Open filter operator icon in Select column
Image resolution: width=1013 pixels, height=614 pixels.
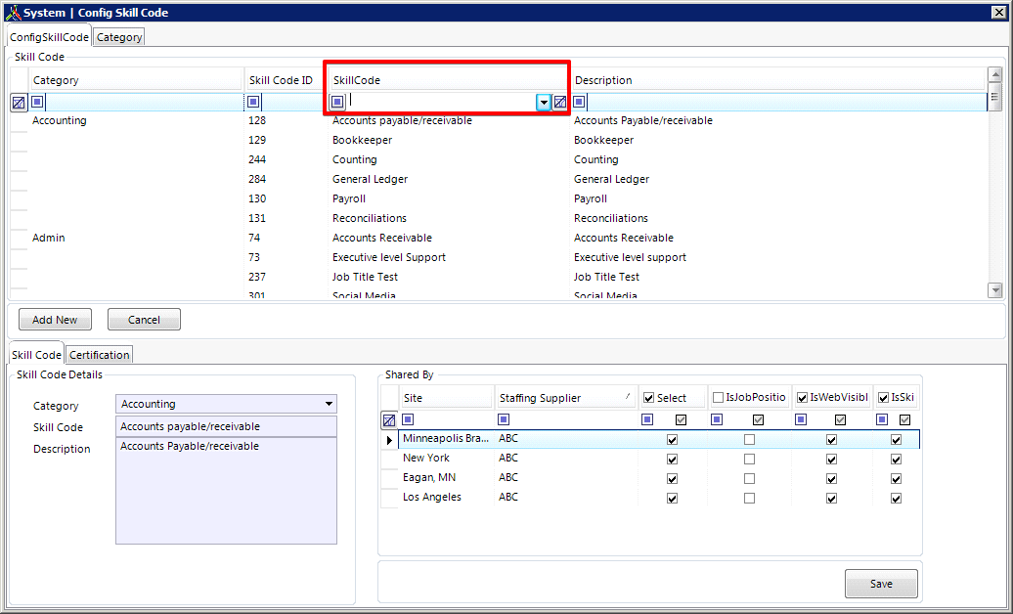(x=646, y=419)
